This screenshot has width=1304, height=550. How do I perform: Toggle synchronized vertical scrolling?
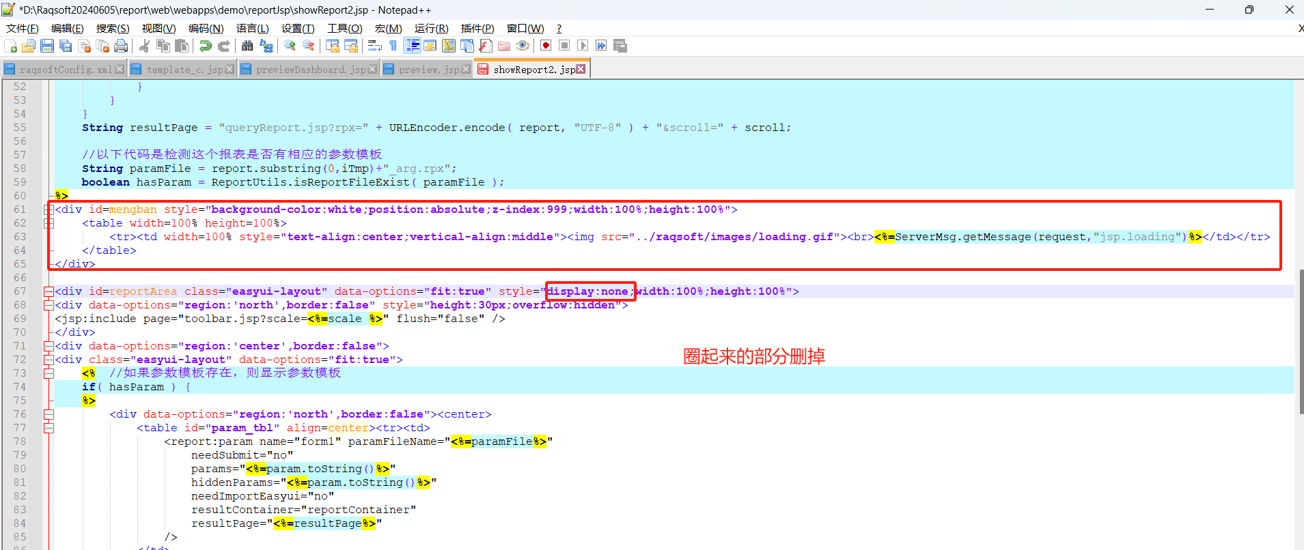click(x=333, y=46)
